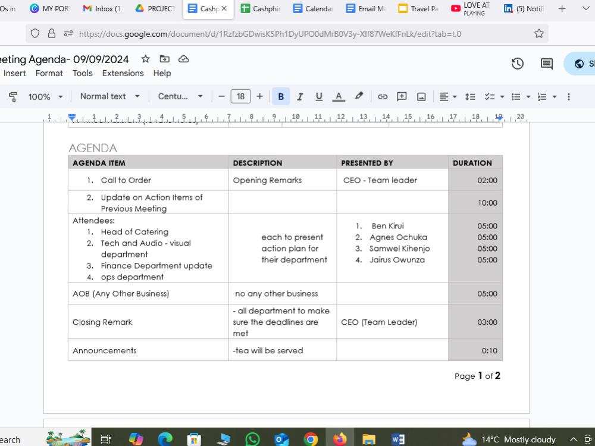
Task: Bookmark page with star icon
Action: click(x=539, y=34)
